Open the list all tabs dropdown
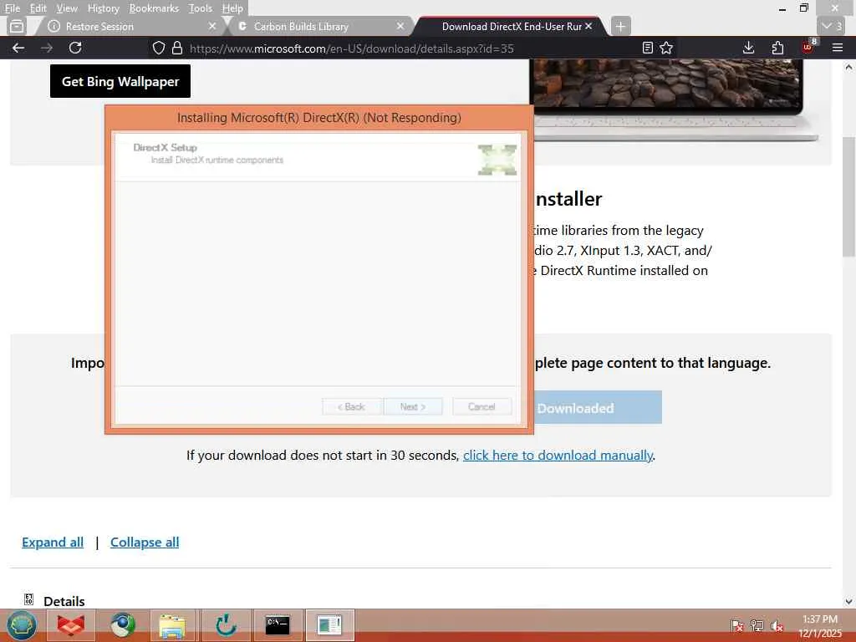This screenshot has height=642, width=856. (832, 26)
